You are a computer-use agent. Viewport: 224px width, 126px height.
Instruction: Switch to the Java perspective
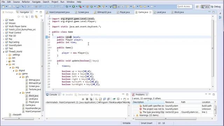(205, 7)
